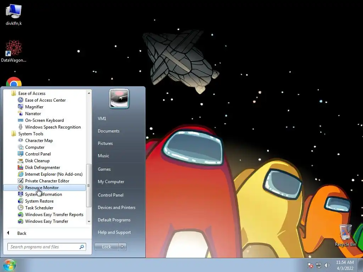This screenshot has height=272, width=363.
Task: Open Help and Support
Action: 114,232
